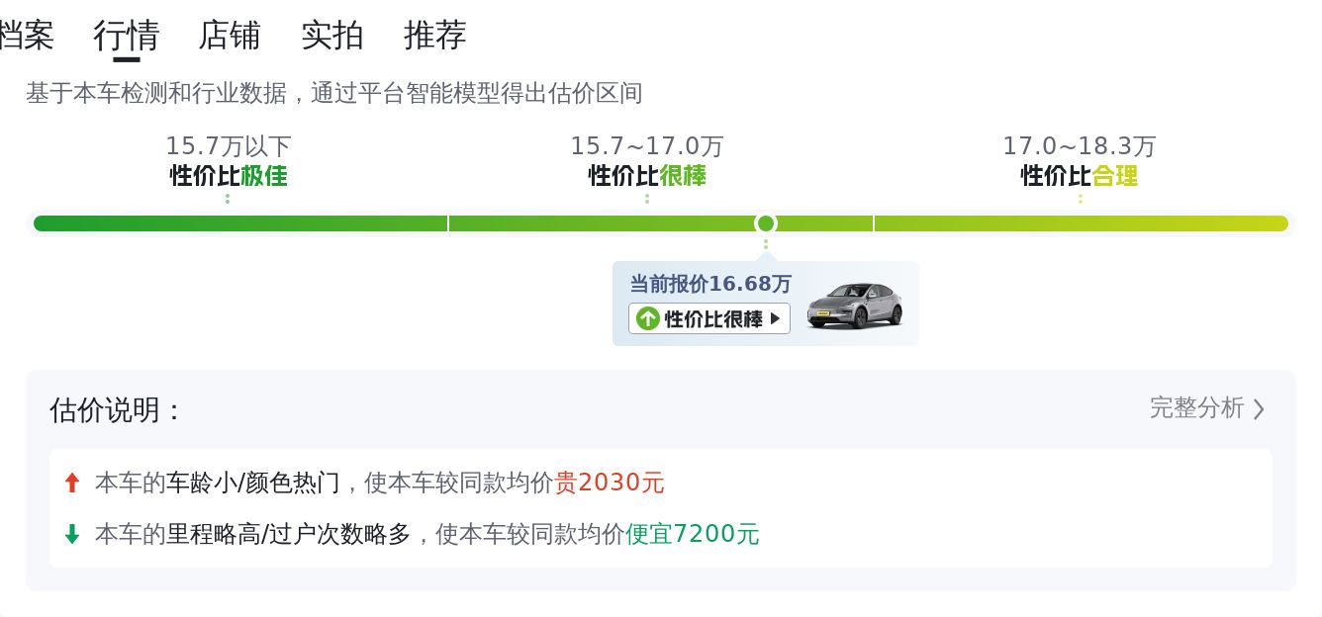Select the 行情 tab
The image size is (1322, 617).
click(x=127, y=36)
